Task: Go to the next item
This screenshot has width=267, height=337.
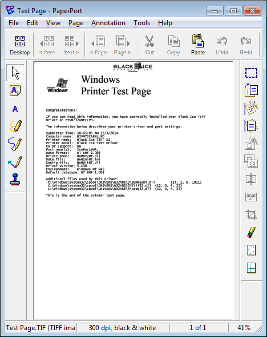Action: (71, 45)
